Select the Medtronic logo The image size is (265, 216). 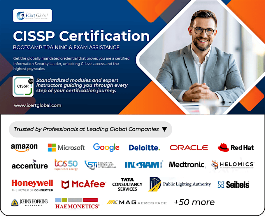point(187,164)
